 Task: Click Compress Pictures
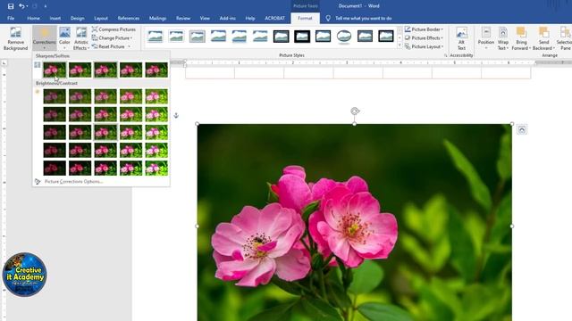point(114,29)
